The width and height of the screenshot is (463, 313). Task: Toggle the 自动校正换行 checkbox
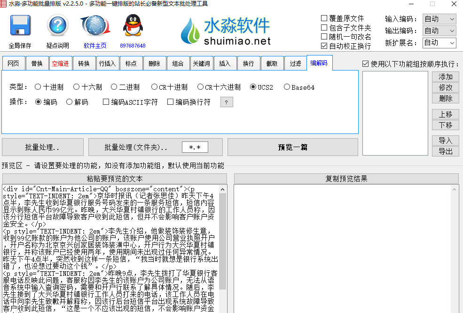[324, 46]
